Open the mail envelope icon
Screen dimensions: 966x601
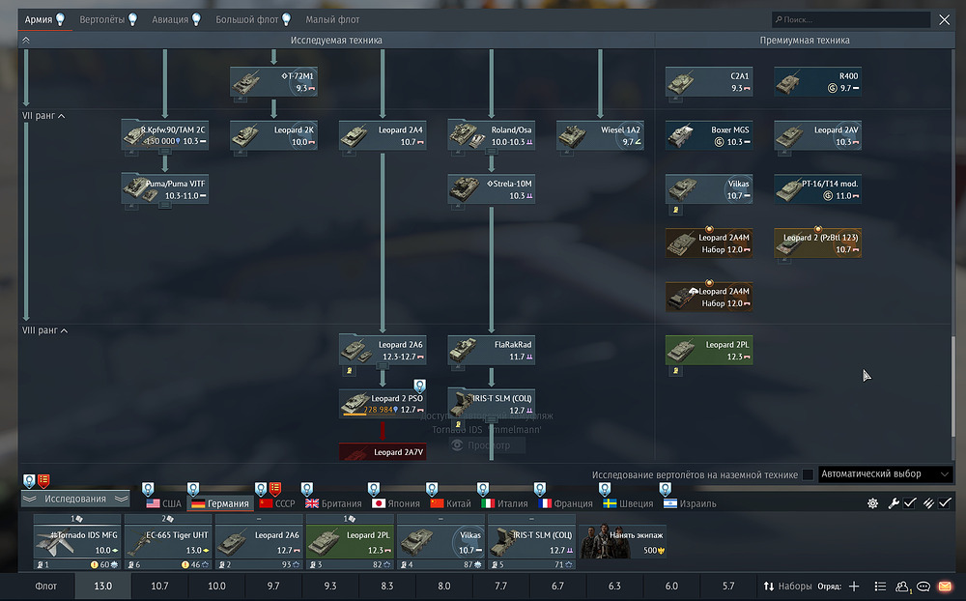[x=945, y=587]
